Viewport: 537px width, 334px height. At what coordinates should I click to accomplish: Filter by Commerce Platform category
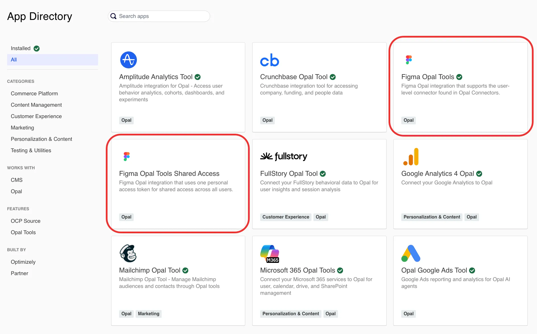pyautogui.click(x=34, y=94)
